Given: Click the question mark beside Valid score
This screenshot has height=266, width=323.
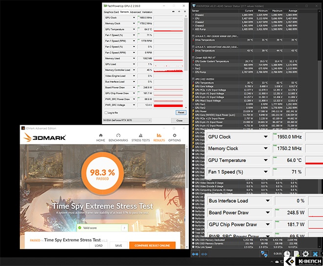Looking at the screenshot, I should point(124,228).
